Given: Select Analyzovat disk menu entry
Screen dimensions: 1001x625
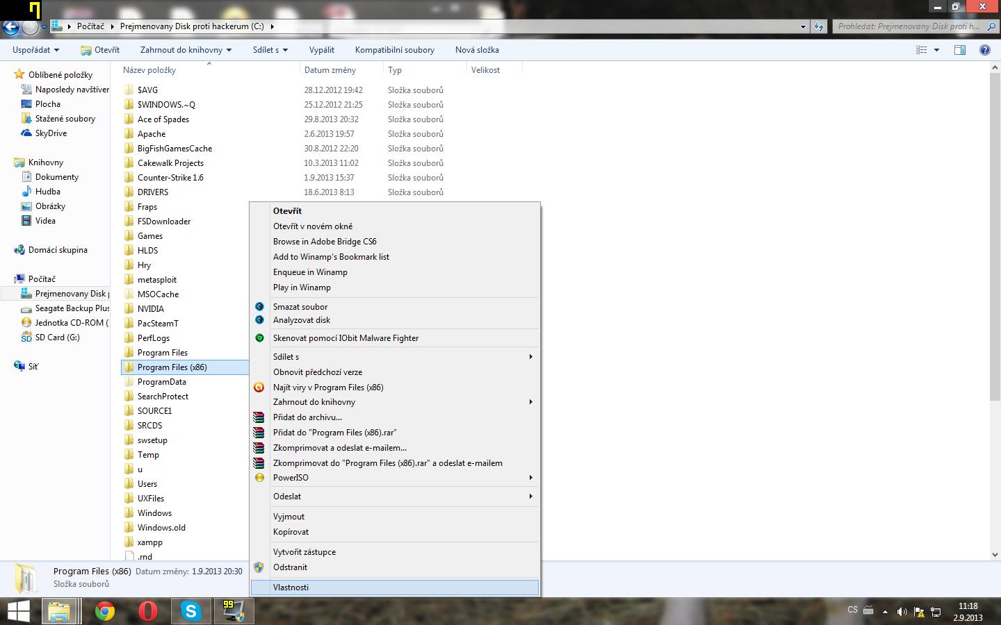Looking at the screenshot, I should tap(395, 320).
